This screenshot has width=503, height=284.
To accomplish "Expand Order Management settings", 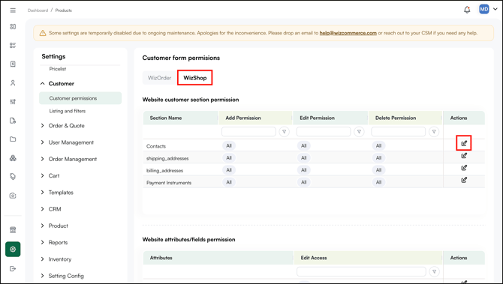I will coord(42,159).
